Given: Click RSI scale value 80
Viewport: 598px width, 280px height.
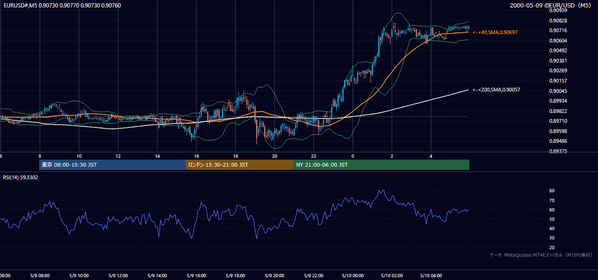Looking at the screenshot, I should [x=552, y=191].
